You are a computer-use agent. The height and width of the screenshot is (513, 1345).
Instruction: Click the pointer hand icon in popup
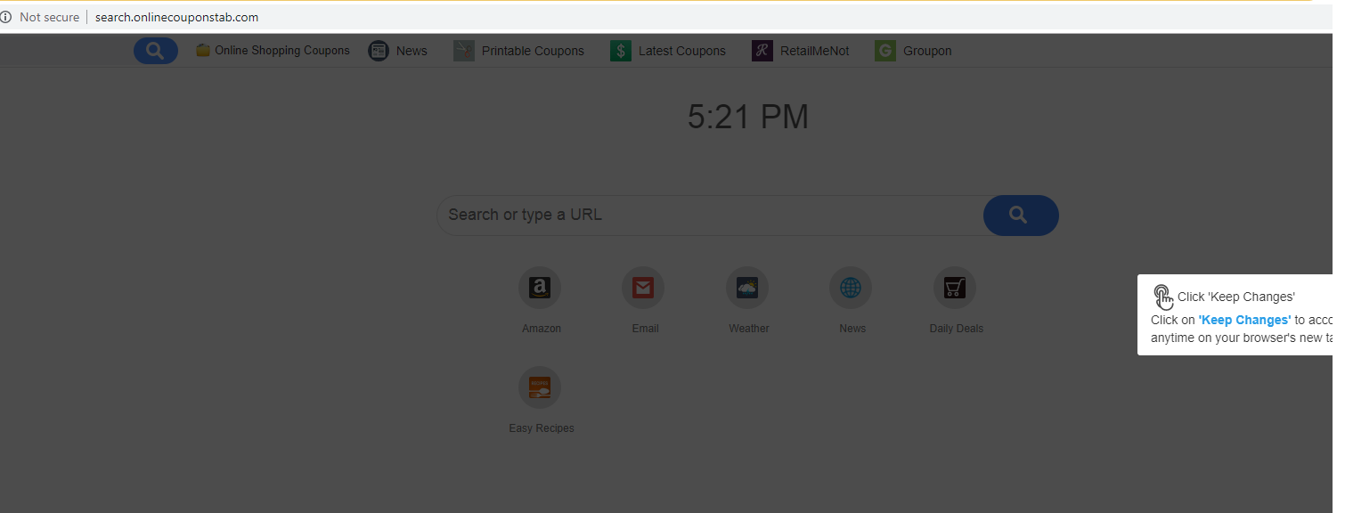pyautogui.click(x=1163, y=297)
